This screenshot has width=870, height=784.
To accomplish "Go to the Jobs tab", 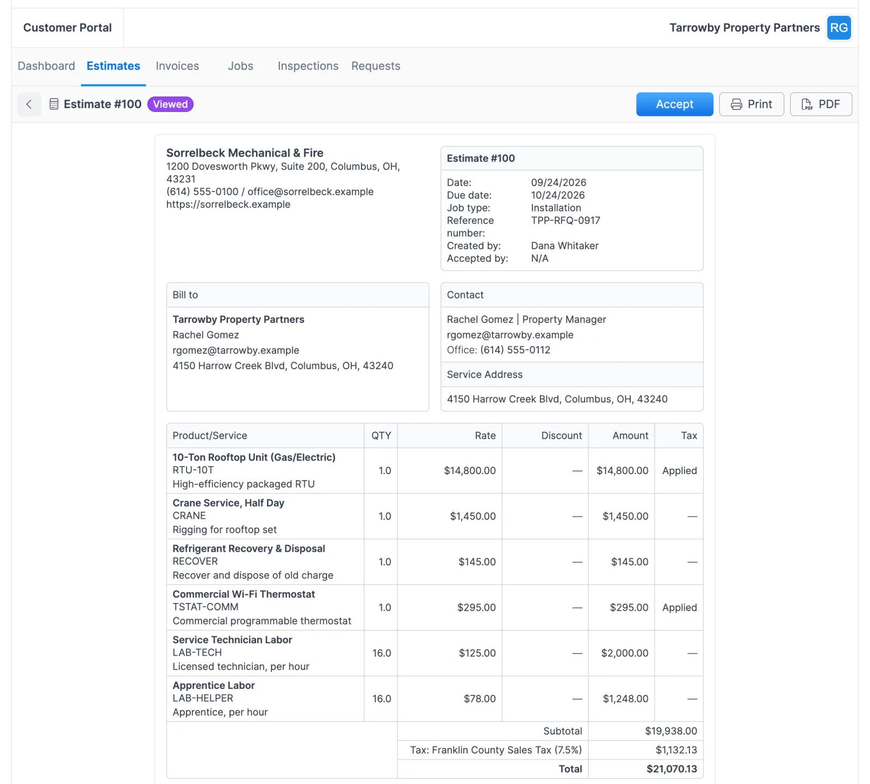I will coord(240,66).
